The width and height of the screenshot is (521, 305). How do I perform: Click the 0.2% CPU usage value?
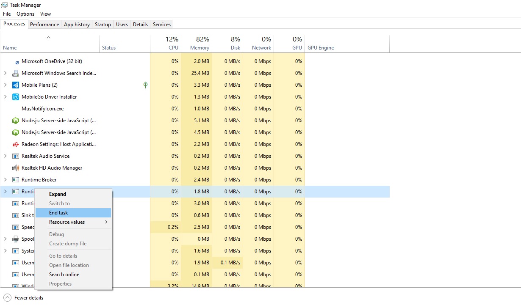(173, 227)
